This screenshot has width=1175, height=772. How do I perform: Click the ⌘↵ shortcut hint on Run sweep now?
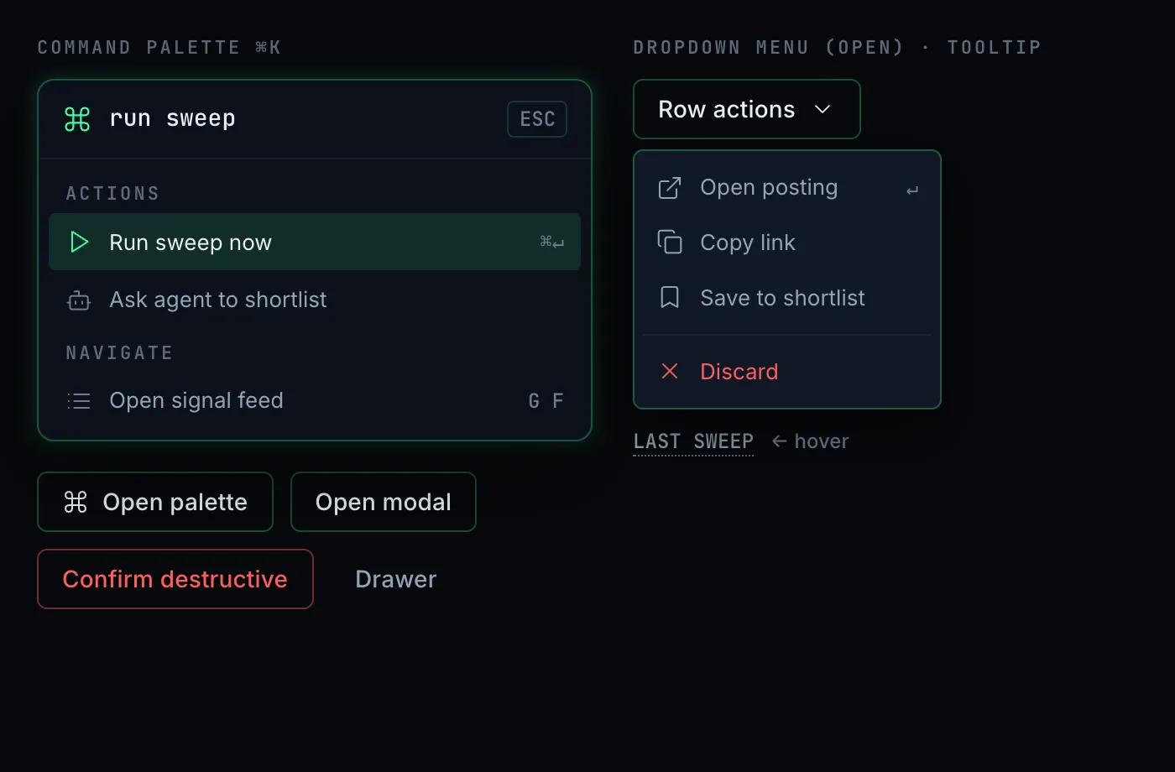click(x=552, y=243)
